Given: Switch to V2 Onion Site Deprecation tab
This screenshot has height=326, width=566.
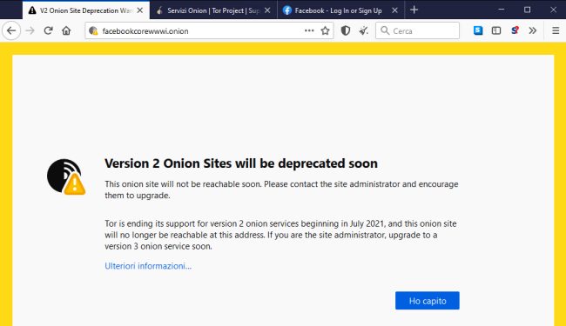Looking at the screenshot, I should point(86,10).
